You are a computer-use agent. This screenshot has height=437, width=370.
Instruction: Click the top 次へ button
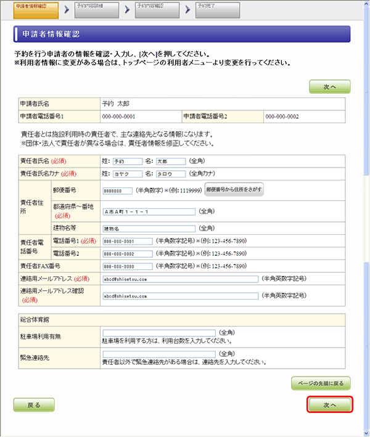(x=329, y=87)
